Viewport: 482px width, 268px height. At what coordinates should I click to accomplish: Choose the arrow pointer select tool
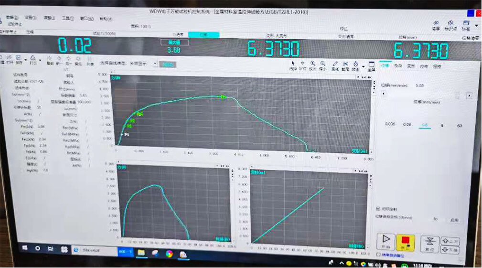pos(293,64)
